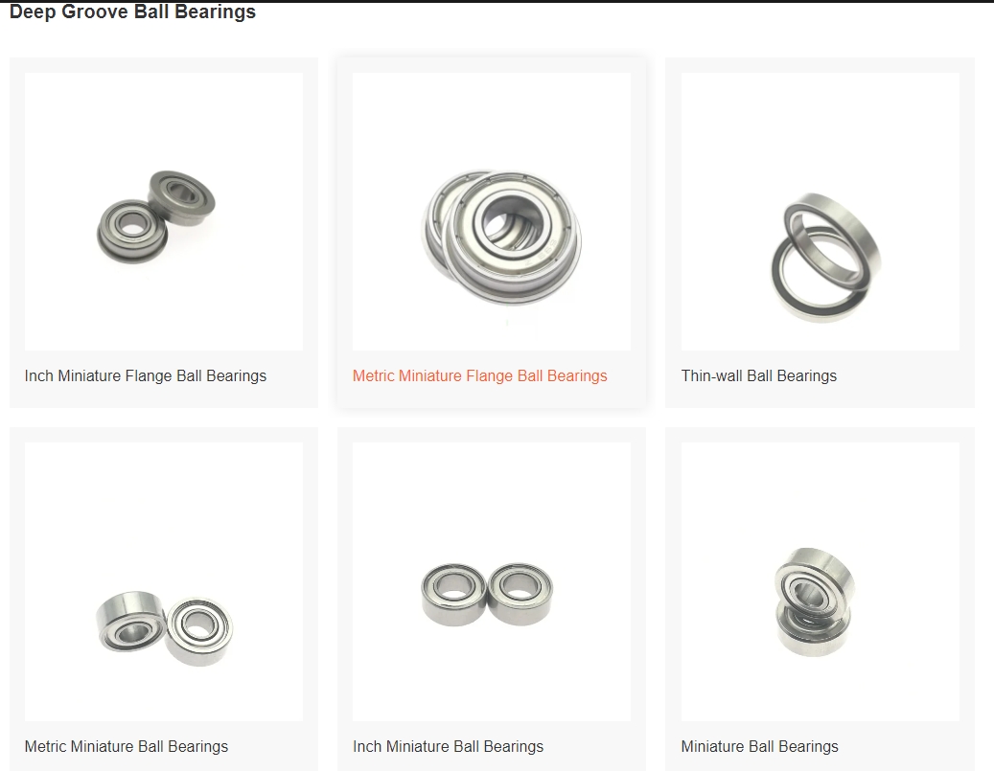Select the Thin-wall Ball Bearings card
994x771 pixels.
(820, 233)
